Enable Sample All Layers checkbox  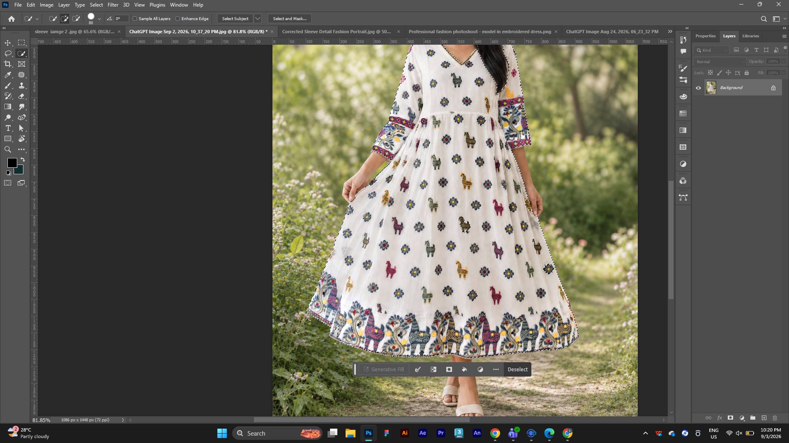point(135,19)
